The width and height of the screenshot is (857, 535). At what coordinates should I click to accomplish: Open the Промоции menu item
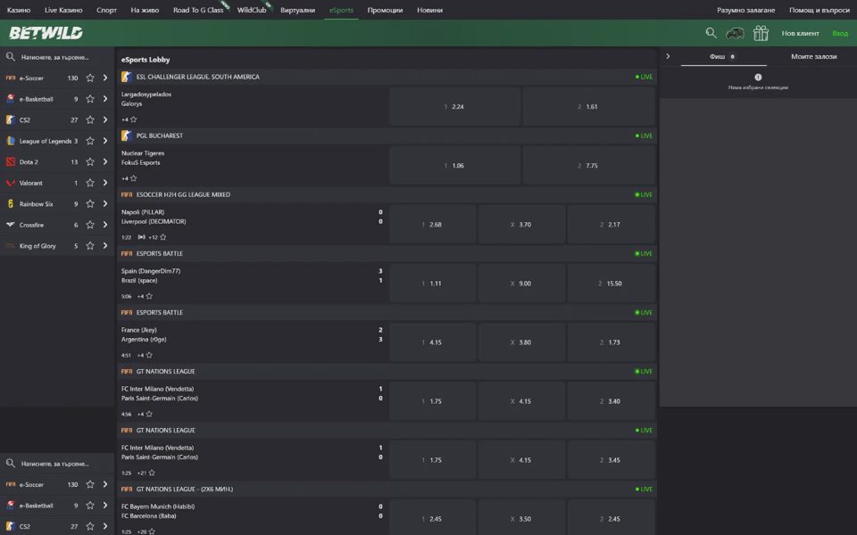pos(385,10)
